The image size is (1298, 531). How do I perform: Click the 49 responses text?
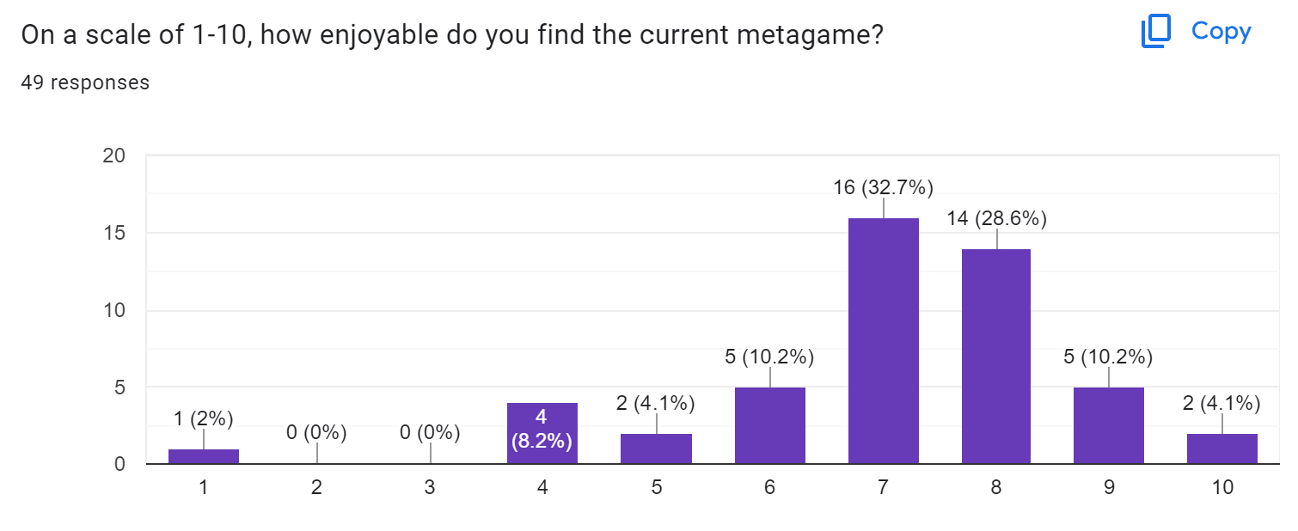[85, 82]
